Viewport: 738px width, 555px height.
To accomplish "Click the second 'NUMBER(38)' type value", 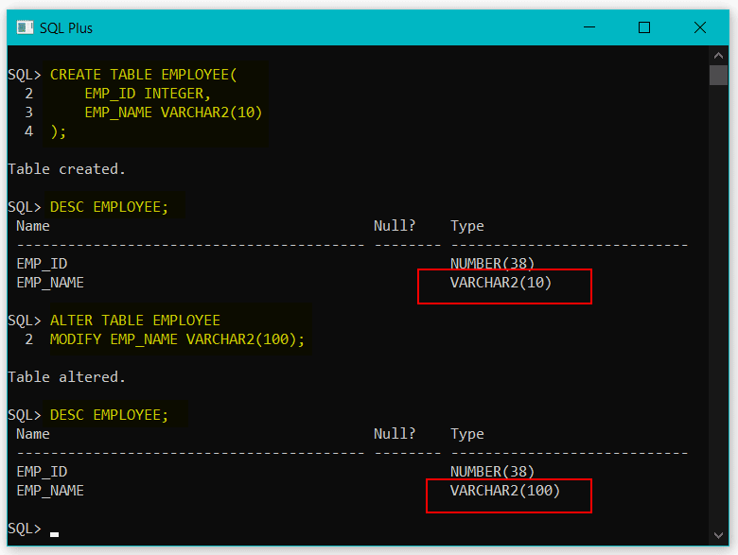I will pyautogui.click(x=492, y=471).
